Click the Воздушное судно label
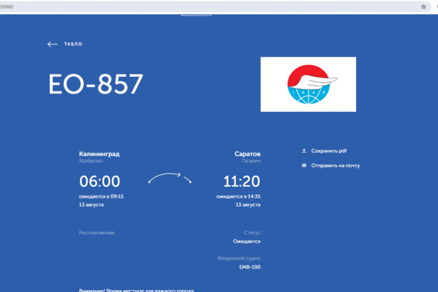 [239, 258]
